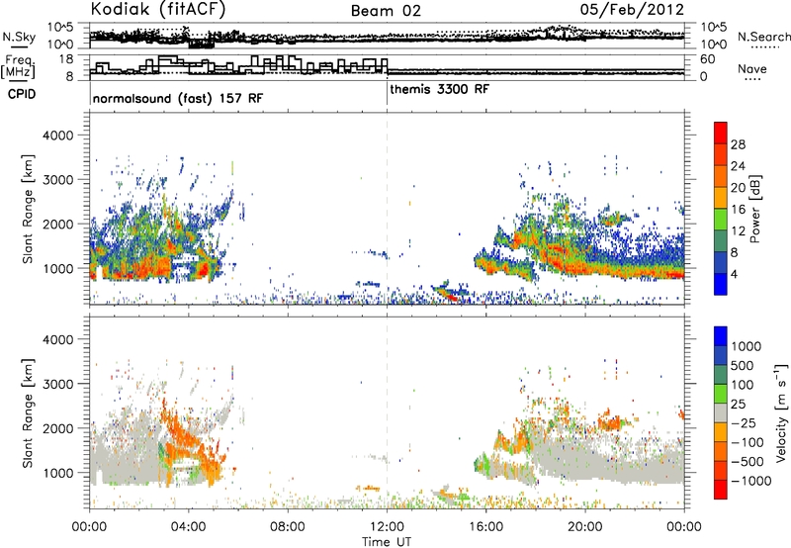
Task: Click the red power echo near 14:30
Action: coord(452,298)
